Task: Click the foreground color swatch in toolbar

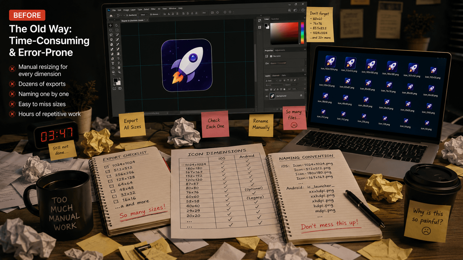Action: click(x=115, y=80)
